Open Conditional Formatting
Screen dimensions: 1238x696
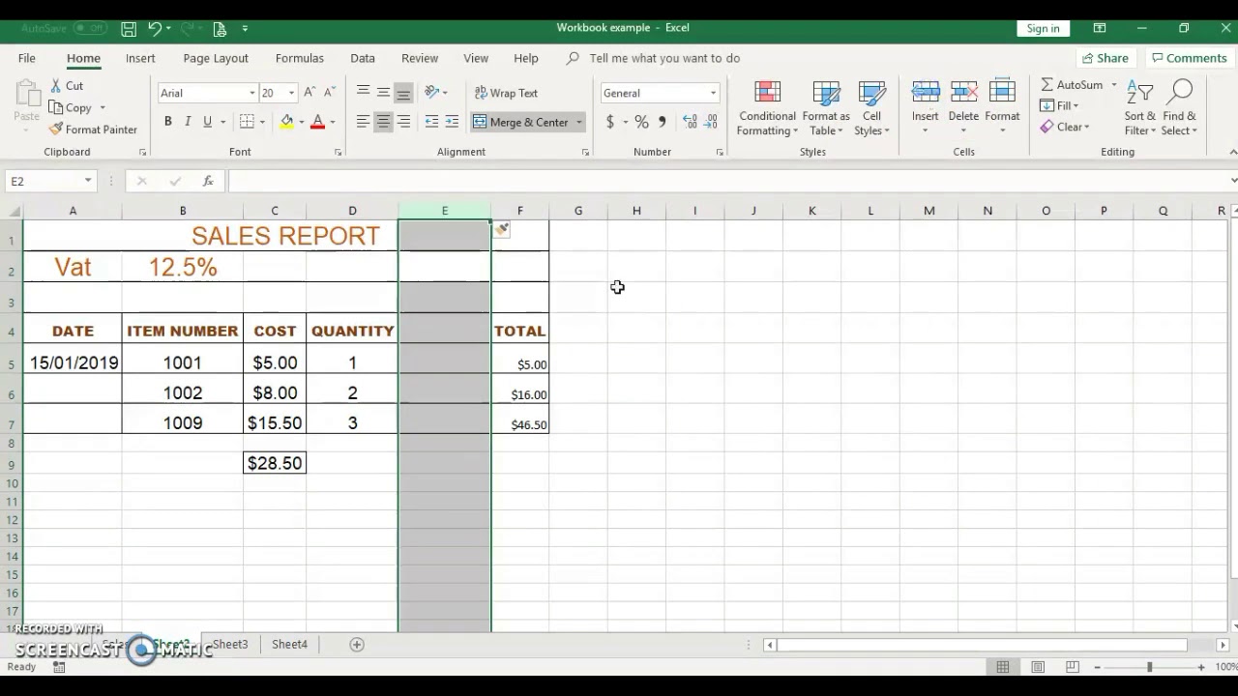767,108
